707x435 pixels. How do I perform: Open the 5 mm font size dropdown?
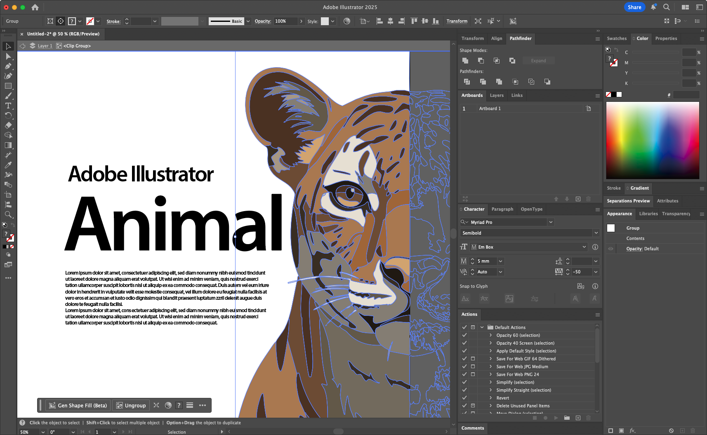500,261
